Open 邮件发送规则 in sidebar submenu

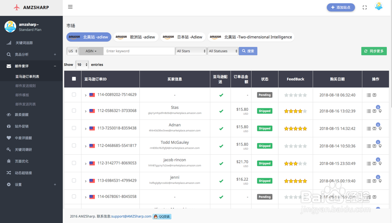pos(26,86)
